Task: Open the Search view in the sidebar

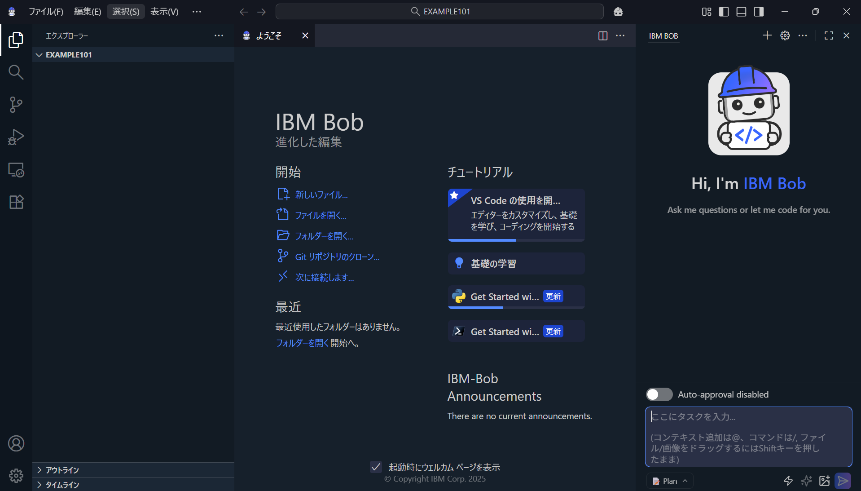Action: 16,72
